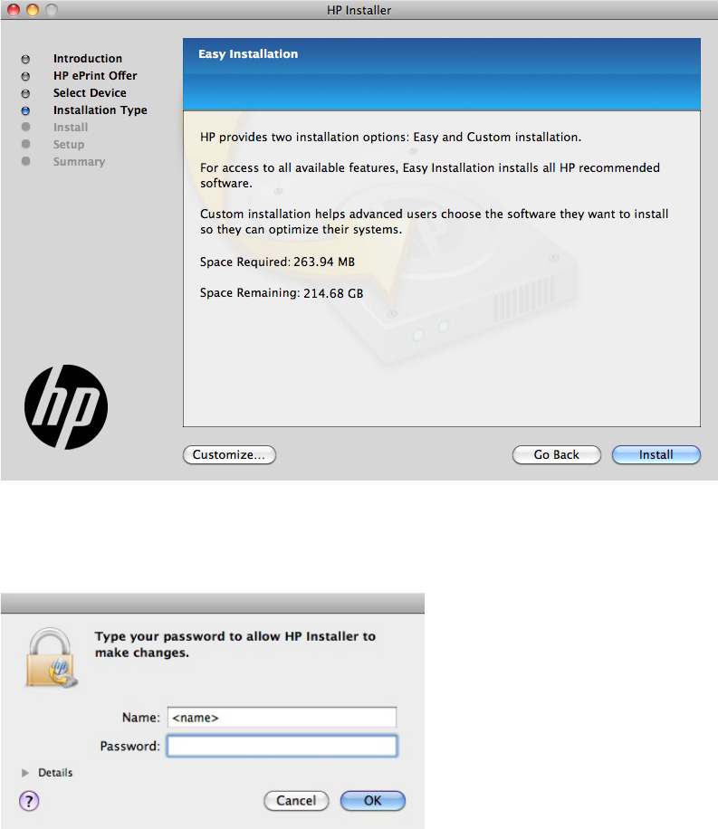Click the Introduction step bullet
The height and width of the screenshot is (829, 718).
[x=26, y=59]
